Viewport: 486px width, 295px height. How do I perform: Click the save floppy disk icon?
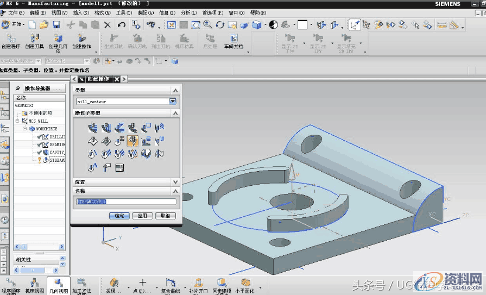[56, 24]
